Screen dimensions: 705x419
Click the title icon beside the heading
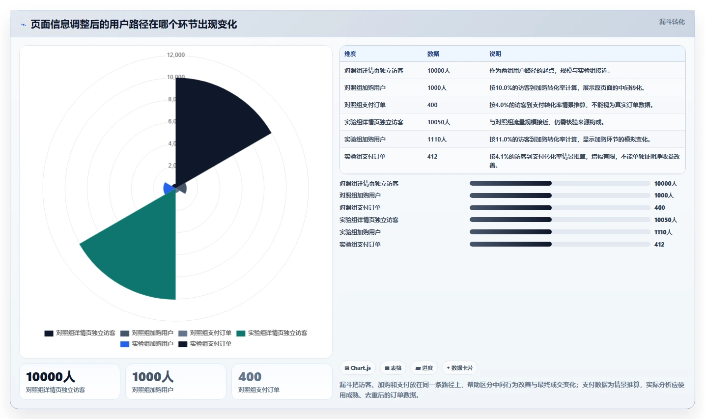tap(23, 25)
